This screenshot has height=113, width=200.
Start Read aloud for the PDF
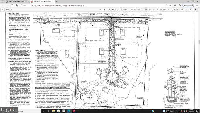click(x=136, y=9)
